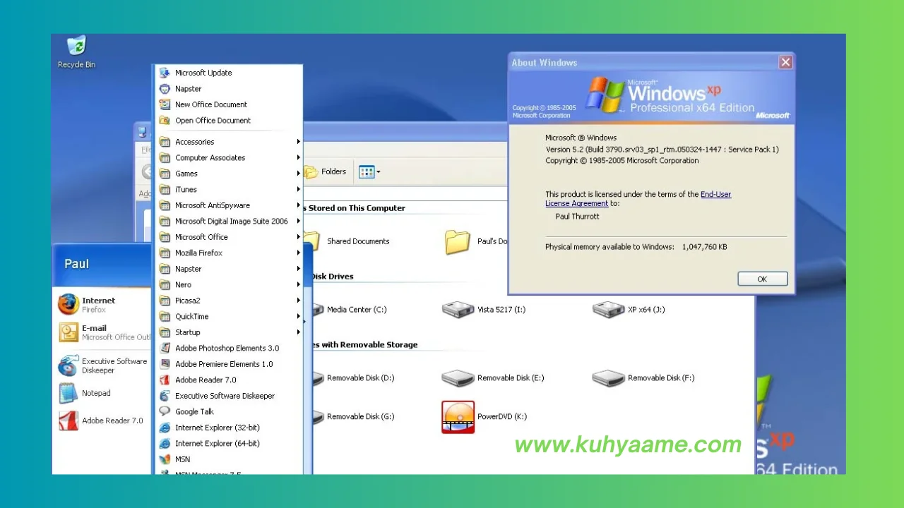The width and height of the screenshot is (904, 508).
Task: Click the Microsoft Update icon in programs menu
Action: 165,73
